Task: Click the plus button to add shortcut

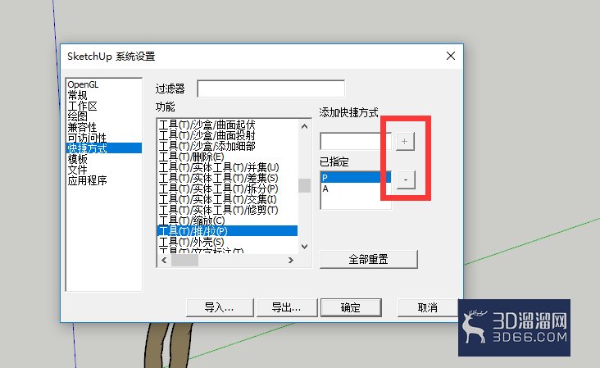Action: tap(404, 142)
